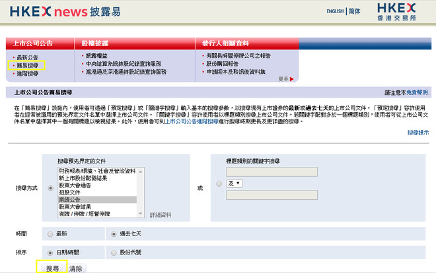This screenshot has height=273, width=436.
Task: Click the document list scroll up arrow
Action: tap(141, 171)
